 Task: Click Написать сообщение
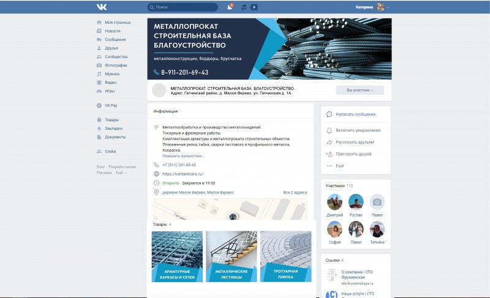[356, 114]
